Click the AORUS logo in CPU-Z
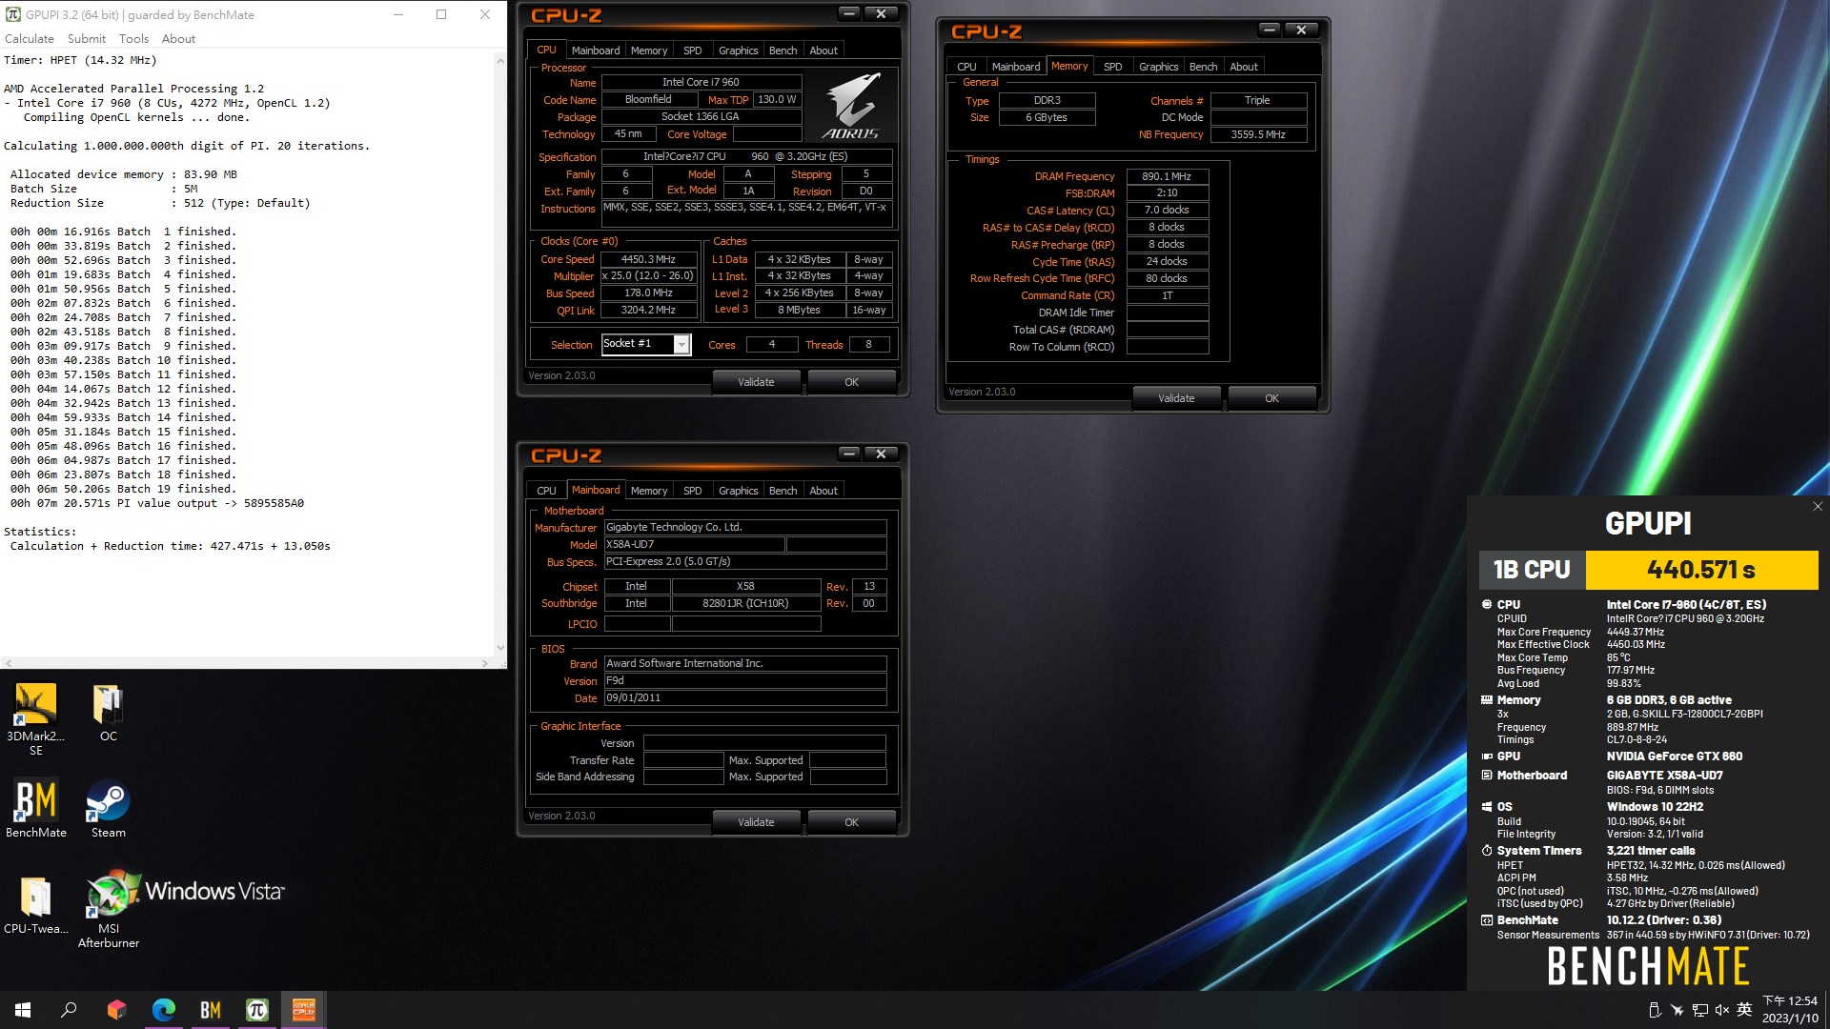The width and height of the screenshot is (1830, 1029). [x=851, y=105]
